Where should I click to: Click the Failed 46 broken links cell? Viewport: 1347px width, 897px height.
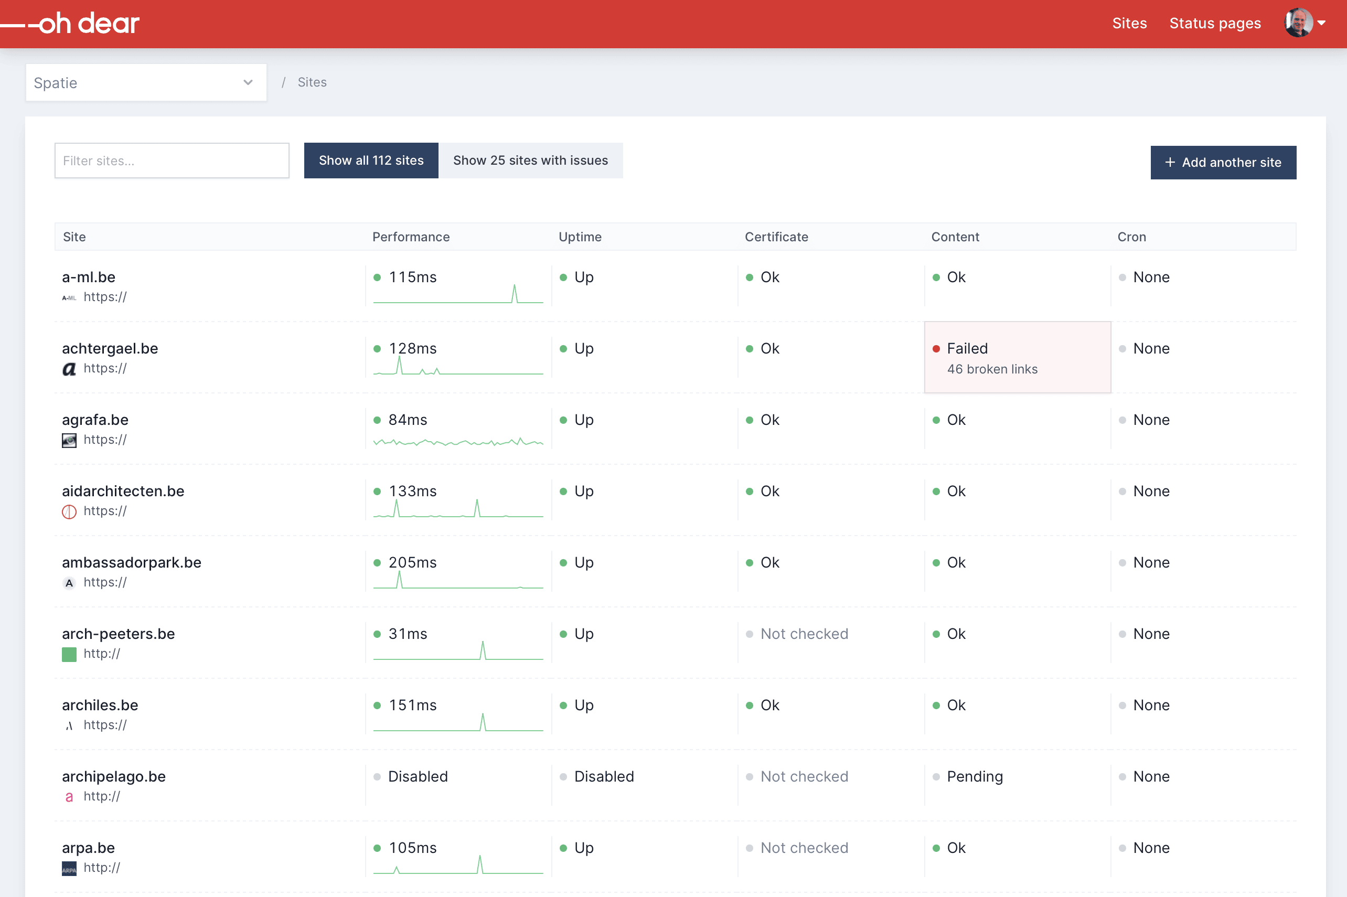[x=1018, y=358]
